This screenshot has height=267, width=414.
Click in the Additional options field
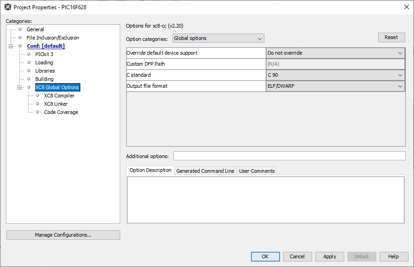289,156
